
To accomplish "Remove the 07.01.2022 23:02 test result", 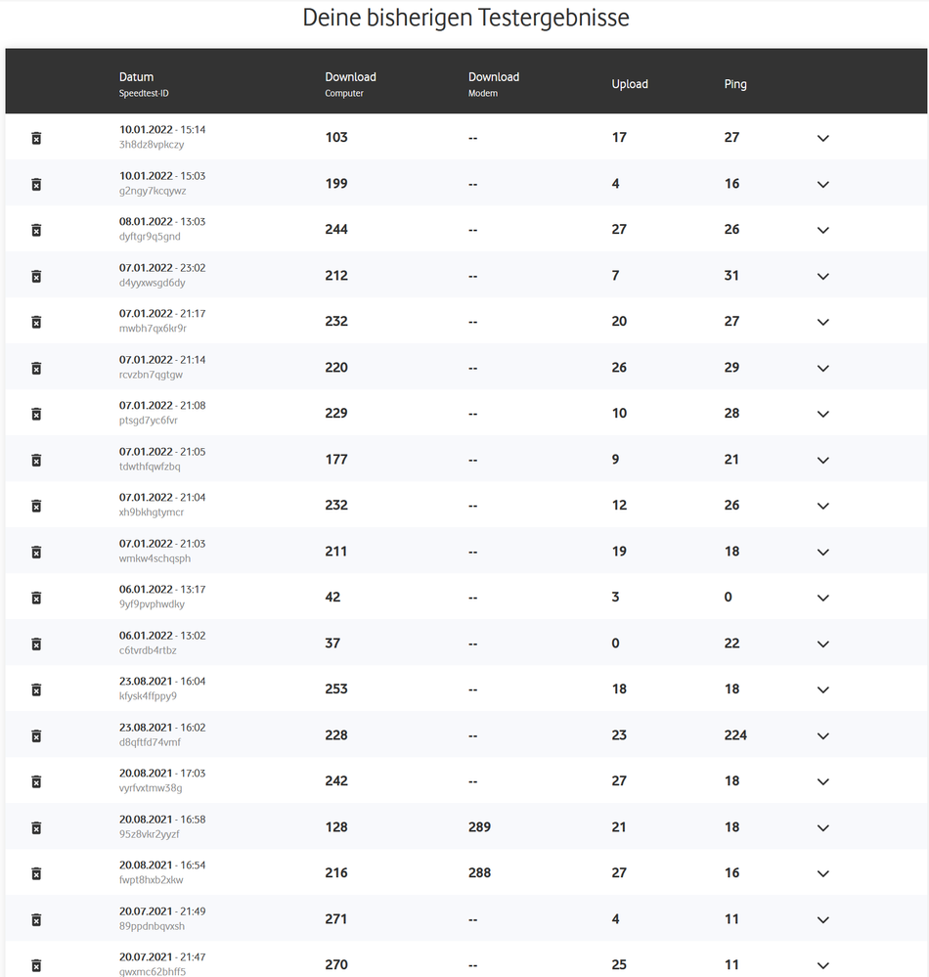I will tap(36, 277).
